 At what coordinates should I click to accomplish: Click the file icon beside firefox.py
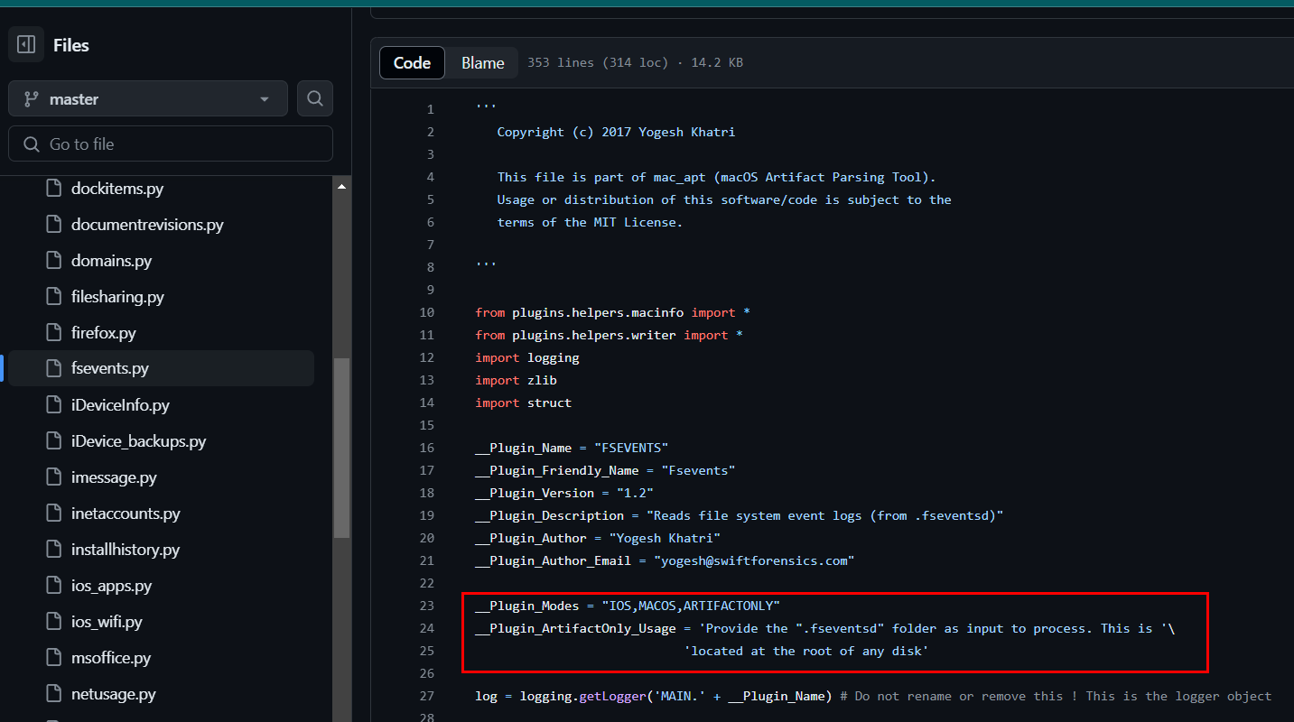click(54, 333)
